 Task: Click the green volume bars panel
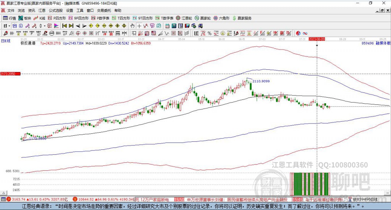310,184
